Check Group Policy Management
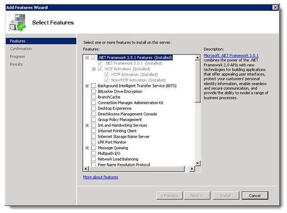Image resolution: width=287 pixels, height=213 pixels. pos(94,119)
